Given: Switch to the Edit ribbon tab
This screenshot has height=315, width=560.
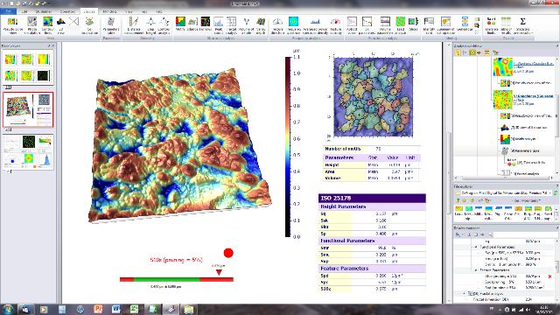Looking at the screenshot, I should [24, 11].
